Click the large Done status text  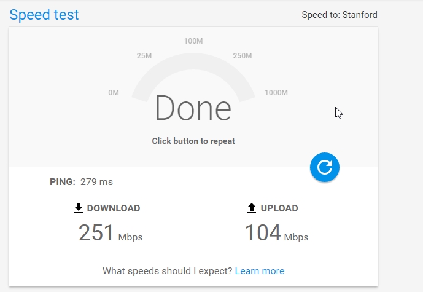[193, 108]
